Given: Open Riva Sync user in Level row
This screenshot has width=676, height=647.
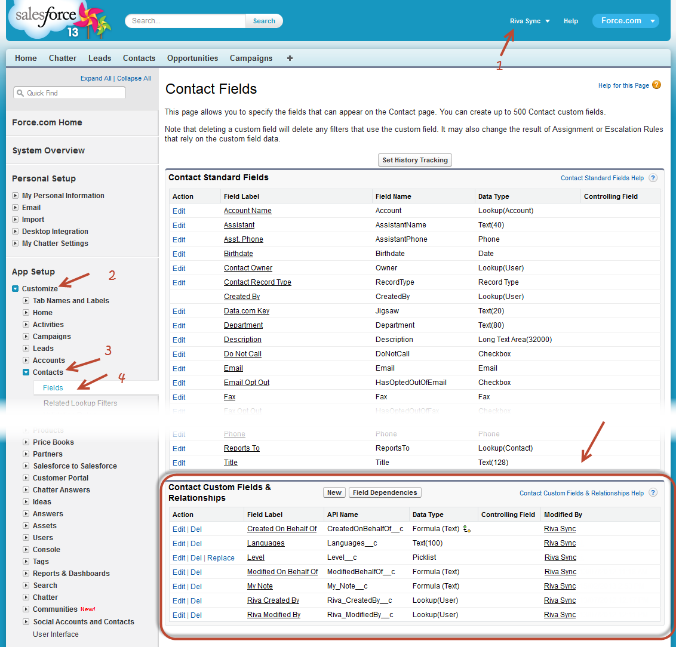Looking at the screenshot, I should [x=560, y=557].
